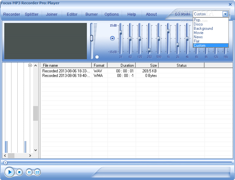
Task: Click the tree panel horizontal scrollbar thumb
Action: click(x=11, y=155)
